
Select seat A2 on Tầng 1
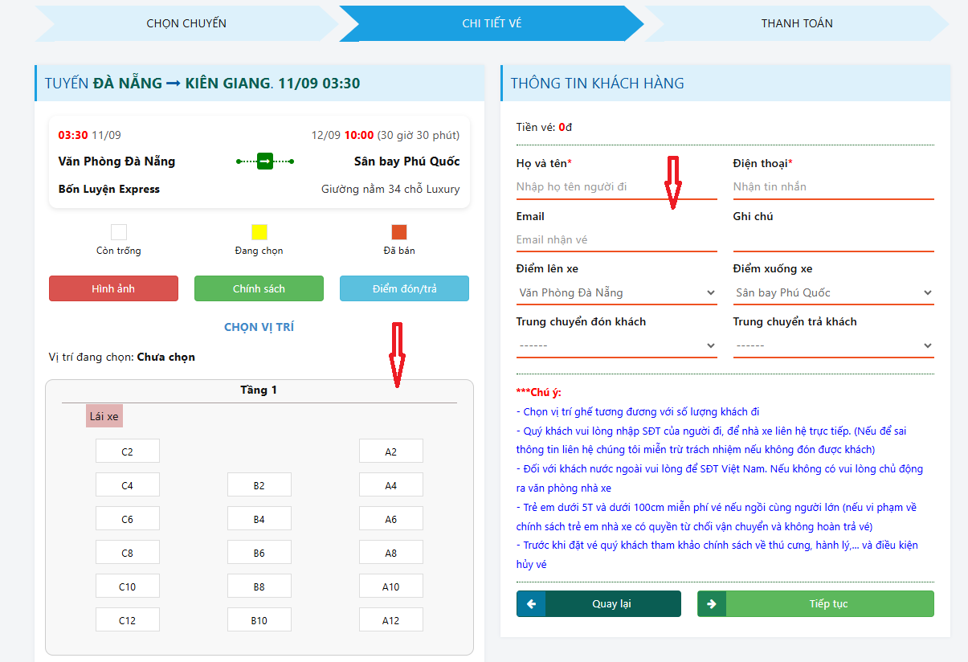pyautogui.click(x=390, y=452)
